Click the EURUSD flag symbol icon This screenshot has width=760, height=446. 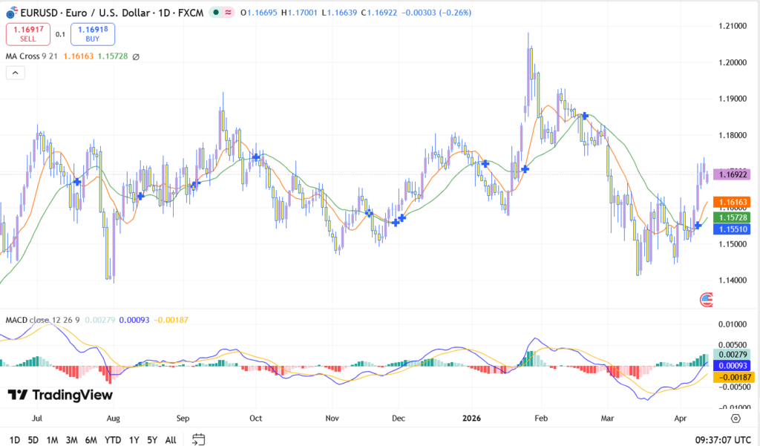click(x=12, y=13)
